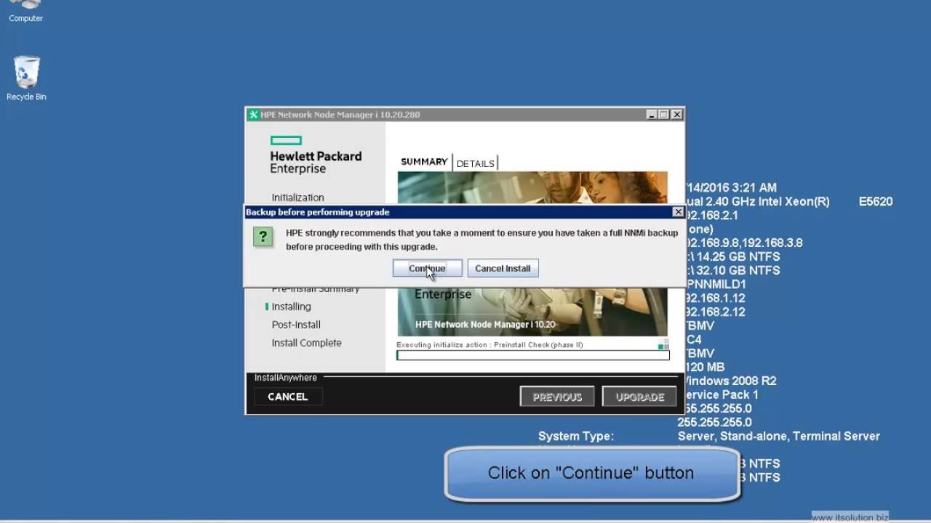Close the Backup before performing upgrade dialog

678,212
